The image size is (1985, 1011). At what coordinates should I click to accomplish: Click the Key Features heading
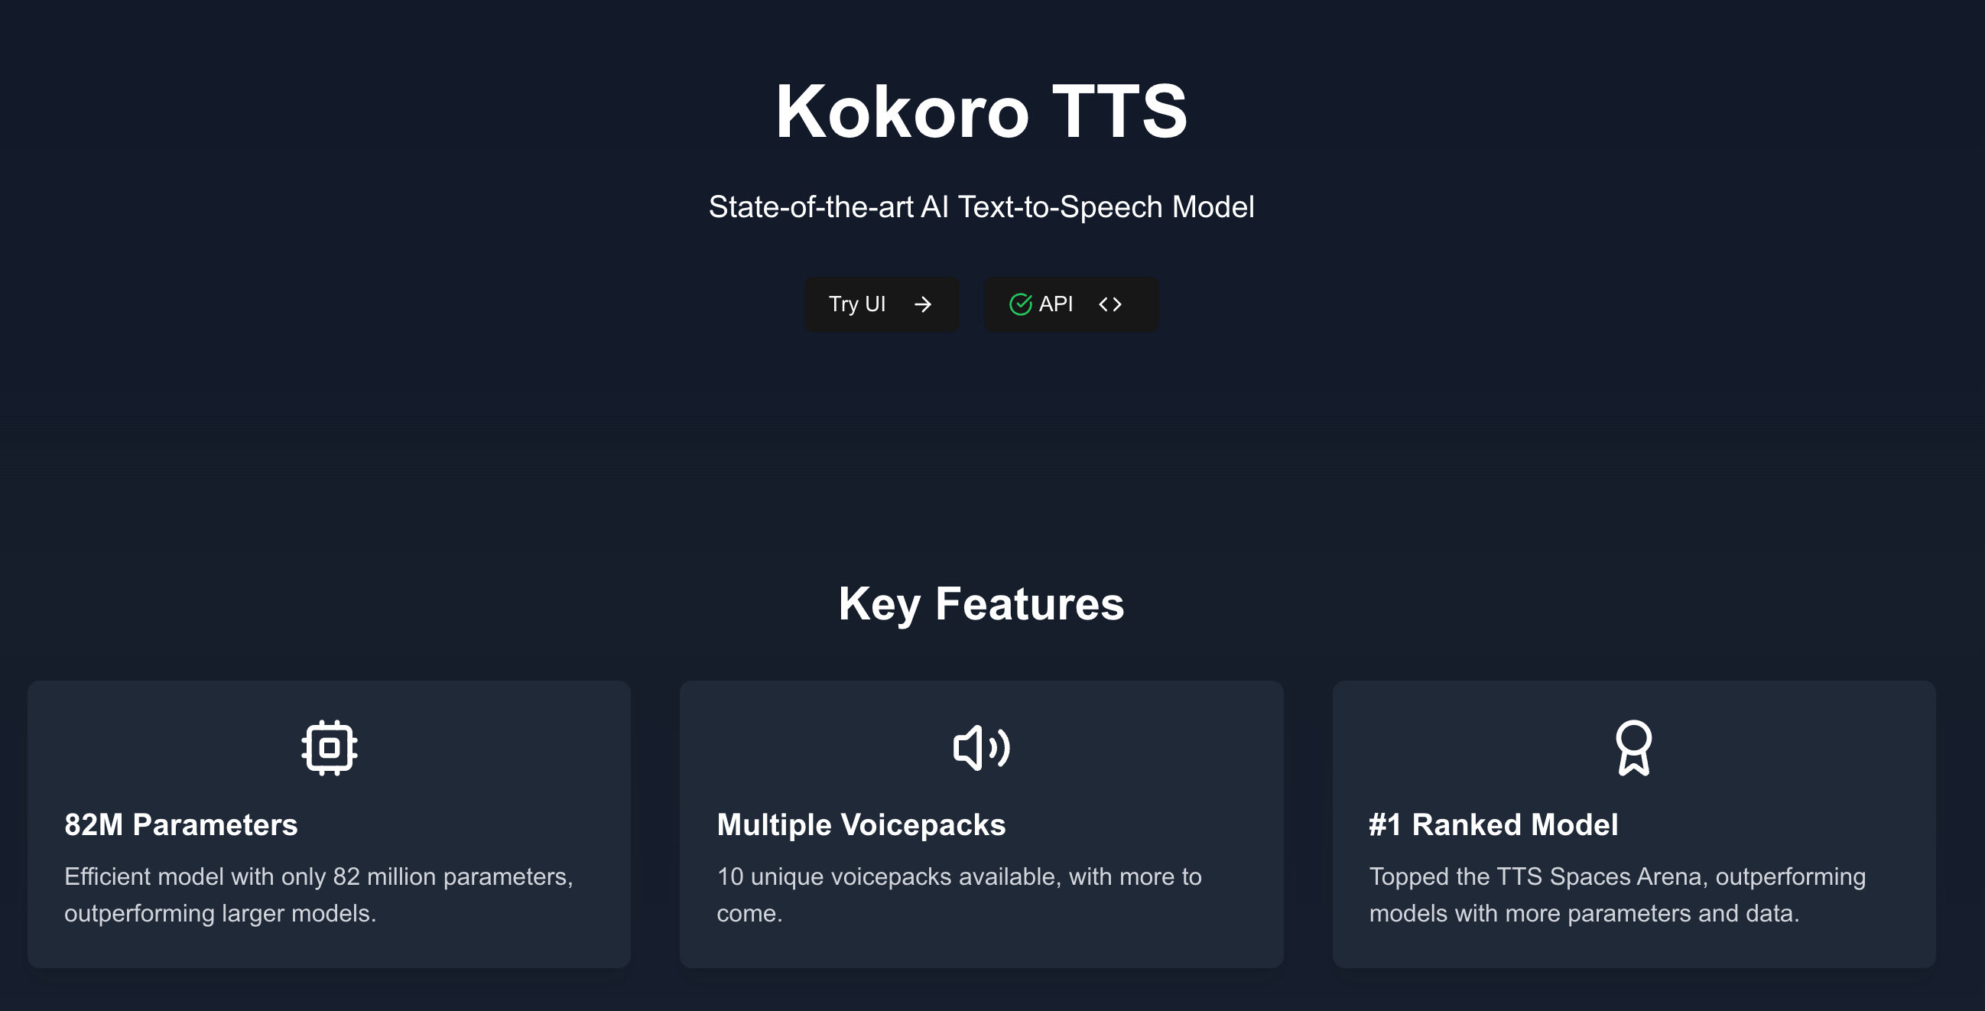[981, 603]
